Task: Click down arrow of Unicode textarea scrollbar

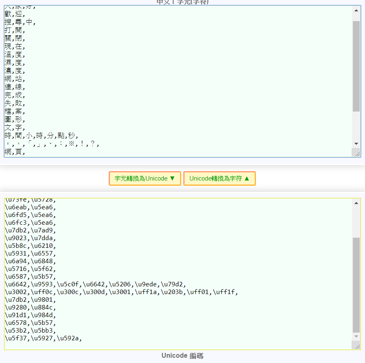Action: (356, 337)
